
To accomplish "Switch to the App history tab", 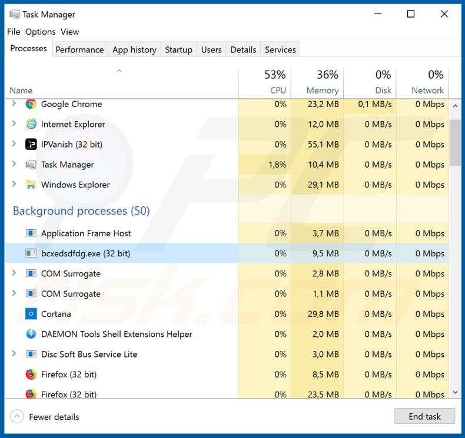I will [134, 50].
